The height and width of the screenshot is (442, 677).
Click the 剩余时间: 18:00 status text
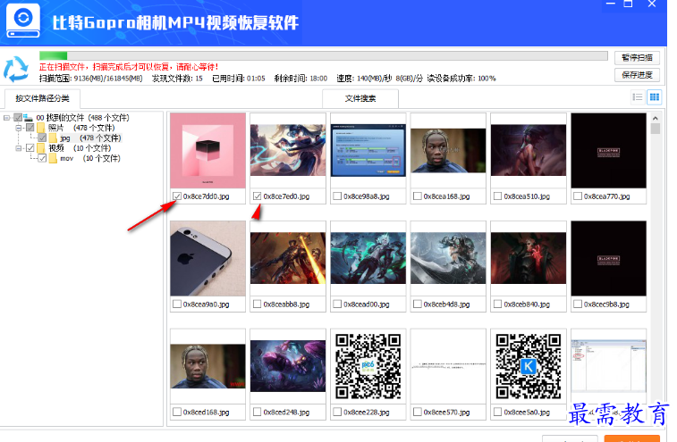tap(300, 79)
